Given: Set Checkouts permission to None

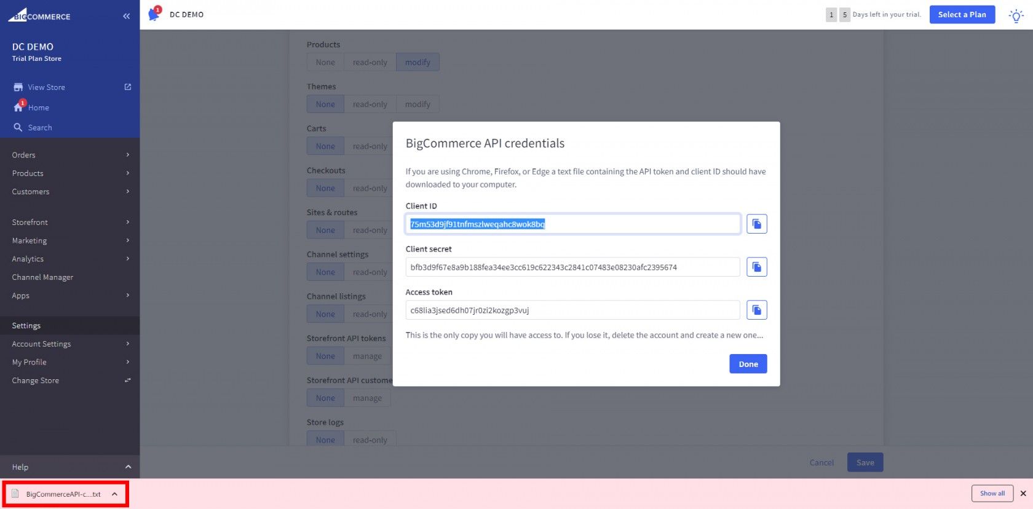Looking at the screenshot, I should [325, 188].
